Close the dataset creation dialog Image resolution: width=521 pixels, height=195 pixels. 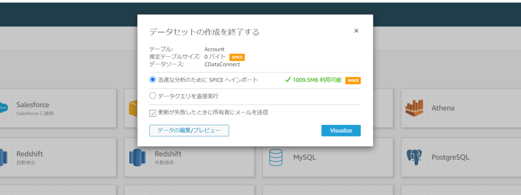[356, 31]
